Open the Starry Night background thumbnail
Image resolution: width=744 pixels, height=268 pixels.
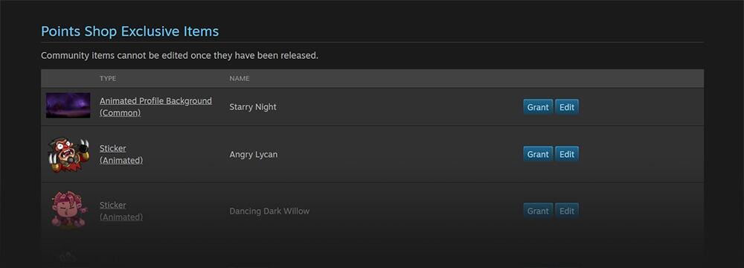[x=68, y=106]
